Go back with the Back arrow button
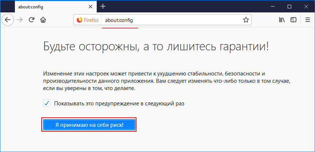The image size is (315, 152). (8, 20)
